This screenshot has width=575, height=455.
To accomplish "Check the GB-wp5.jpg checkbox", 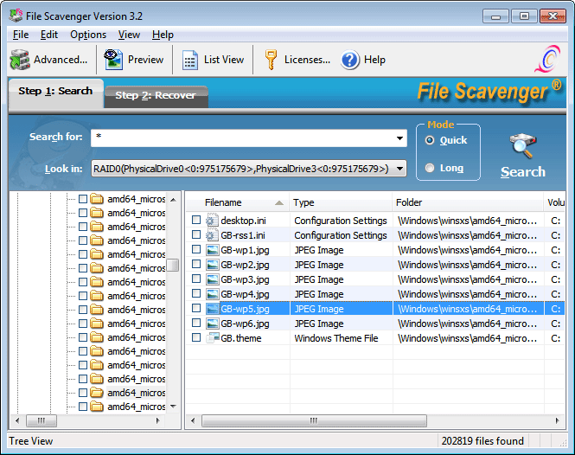I will [x=196, y=308].
